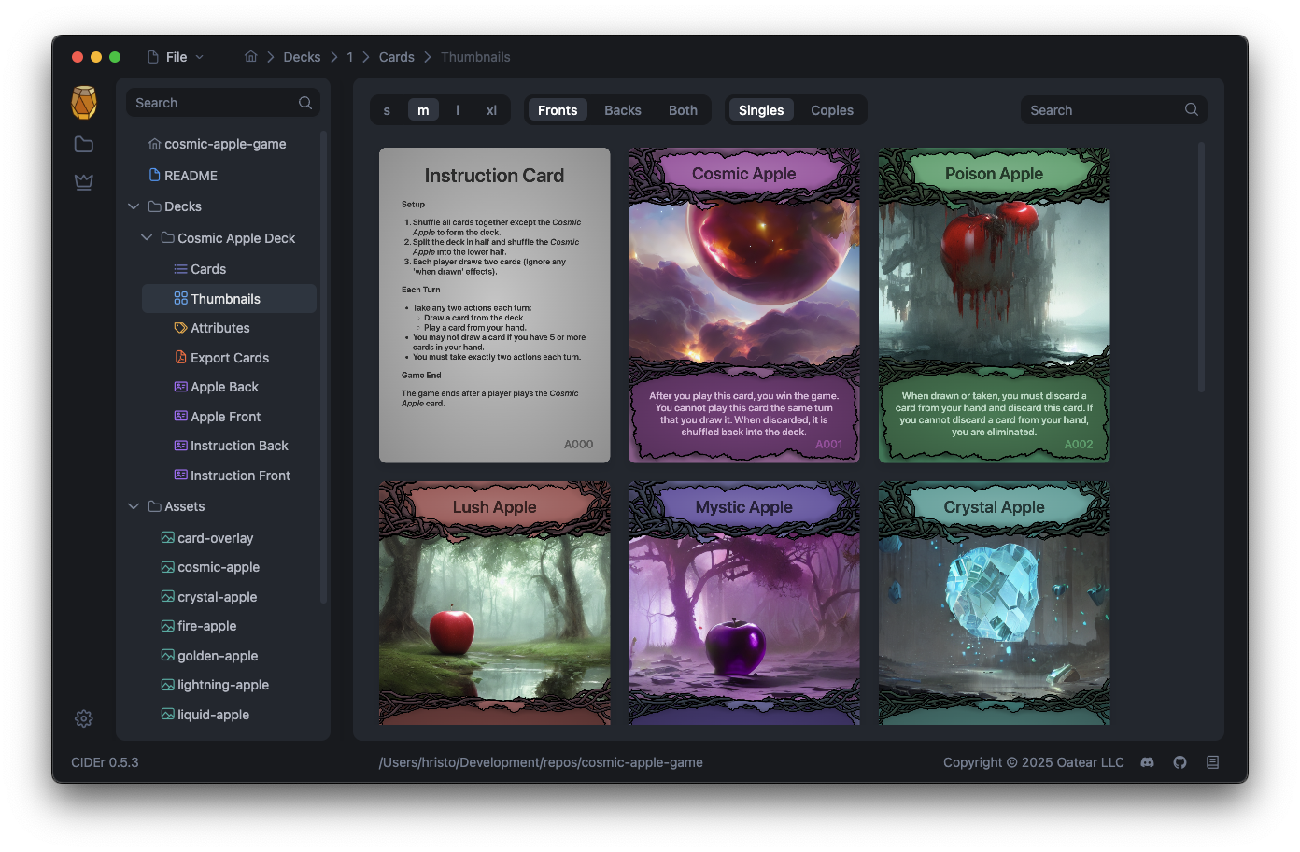Click deck 1 in the breadcrumb

(350, 57)
